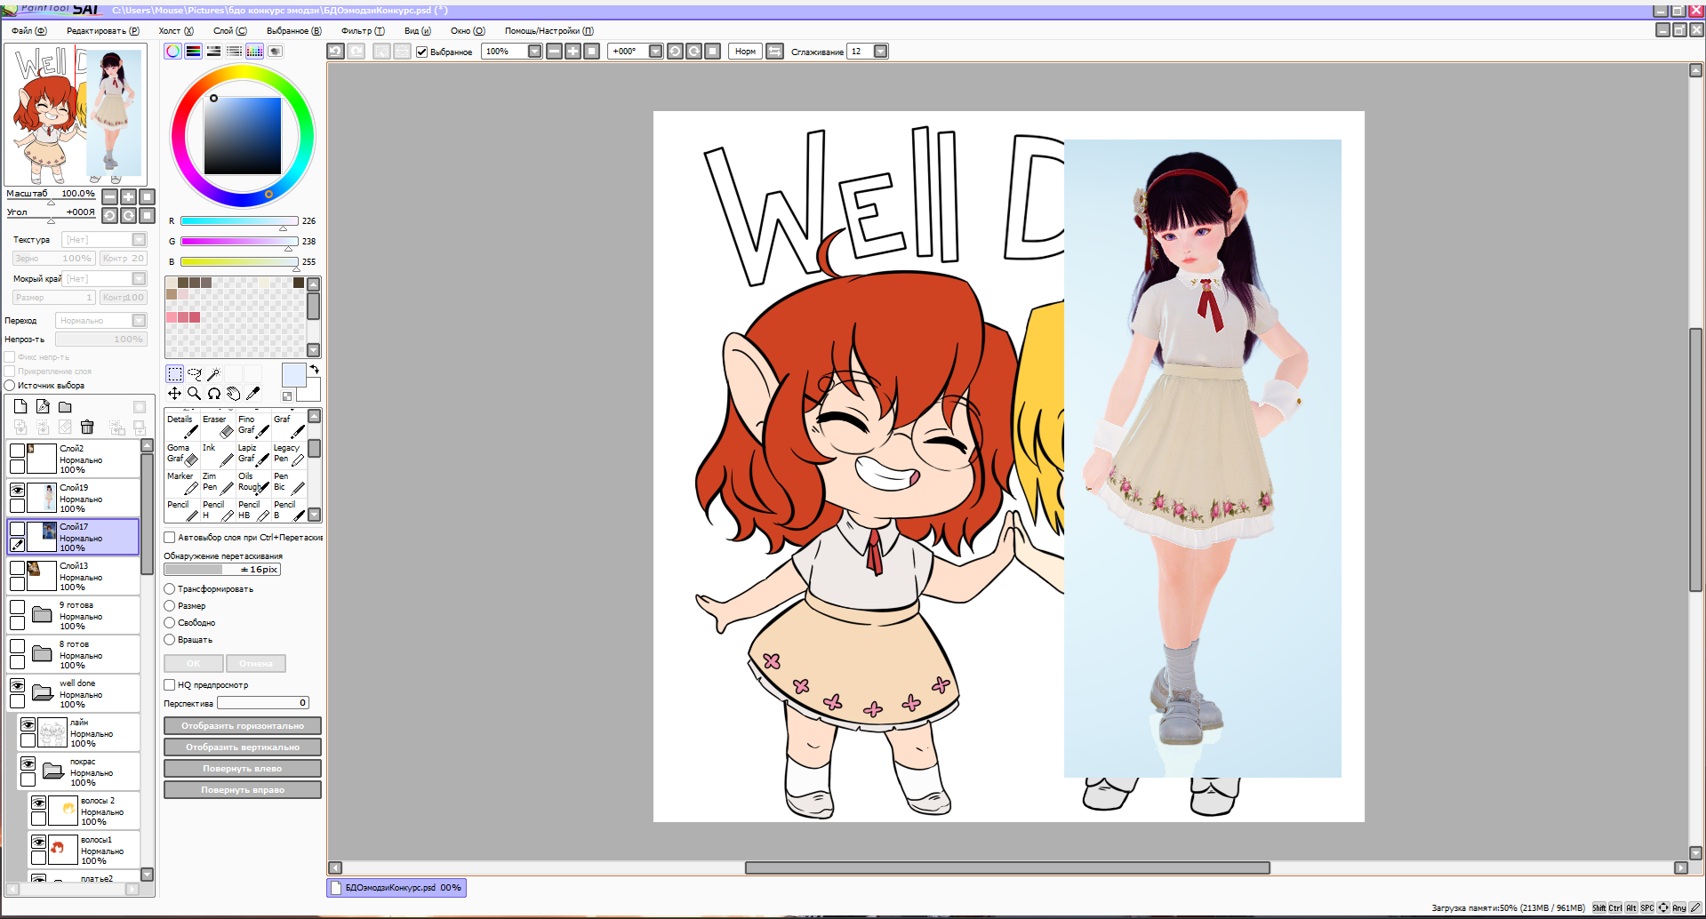
Task: Pick the Eyedropper color picker tool
Action: coord(253,394)
